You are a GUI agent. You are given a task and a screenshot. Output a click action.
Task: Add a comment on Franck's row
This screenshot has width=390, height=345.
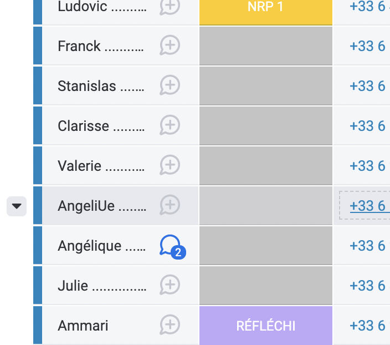(x=170, y=46)
